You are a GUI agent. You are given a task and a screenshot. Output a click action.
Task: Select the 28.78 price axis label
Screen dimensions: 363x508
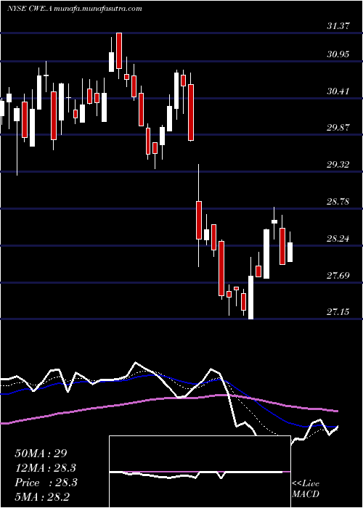coord(338,202)
